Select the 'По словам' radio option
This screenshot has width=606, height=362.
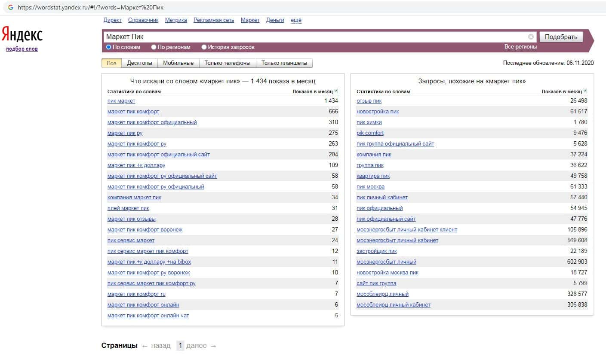click(x=109, y=47)
